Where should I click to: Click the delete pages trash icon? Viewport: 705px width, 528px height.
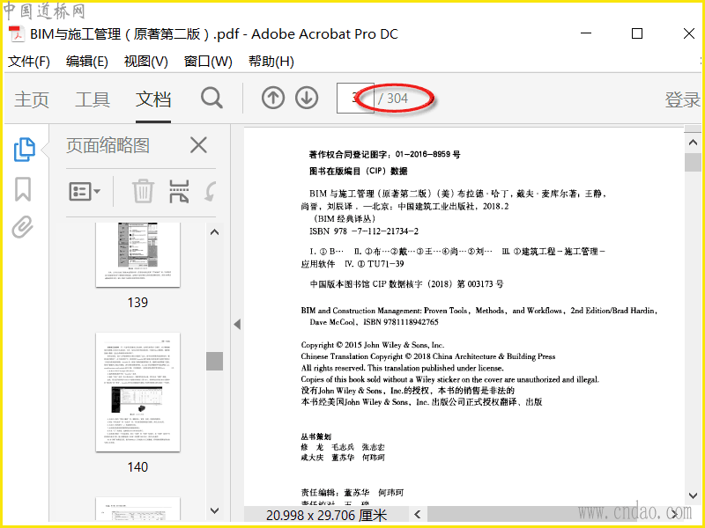point(143,191)
